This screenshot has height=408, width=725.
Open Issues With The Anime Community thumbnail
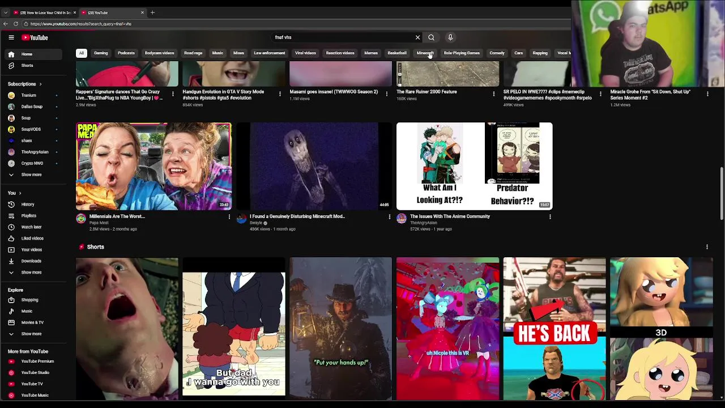(x=474, y=166)
